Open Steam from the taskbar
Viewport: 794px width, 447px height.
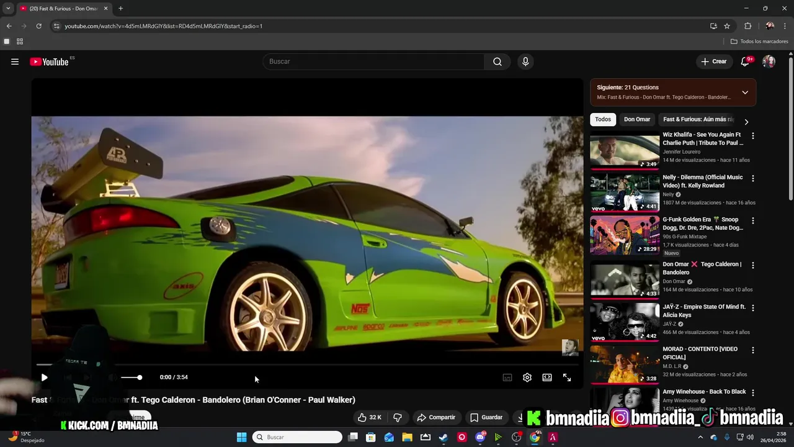(x=444, y=437)
